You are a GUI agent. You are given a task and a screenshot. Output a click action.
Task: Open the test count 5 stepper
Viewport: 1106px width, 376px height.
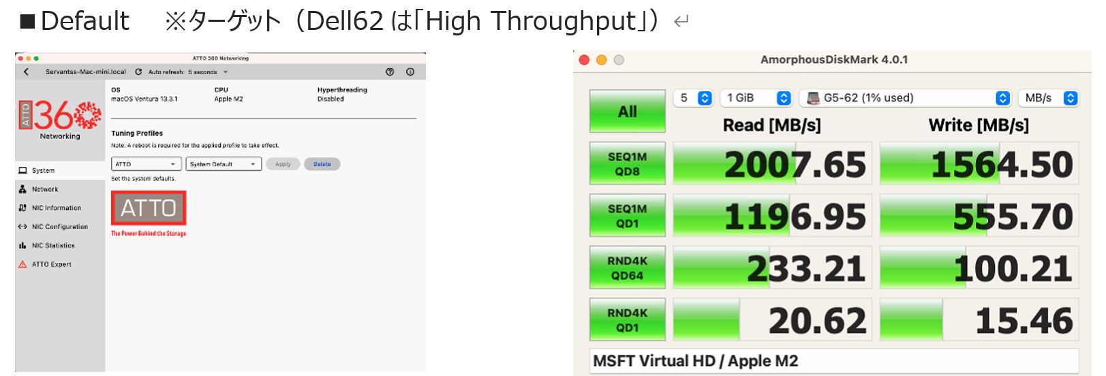click(693, 98)
